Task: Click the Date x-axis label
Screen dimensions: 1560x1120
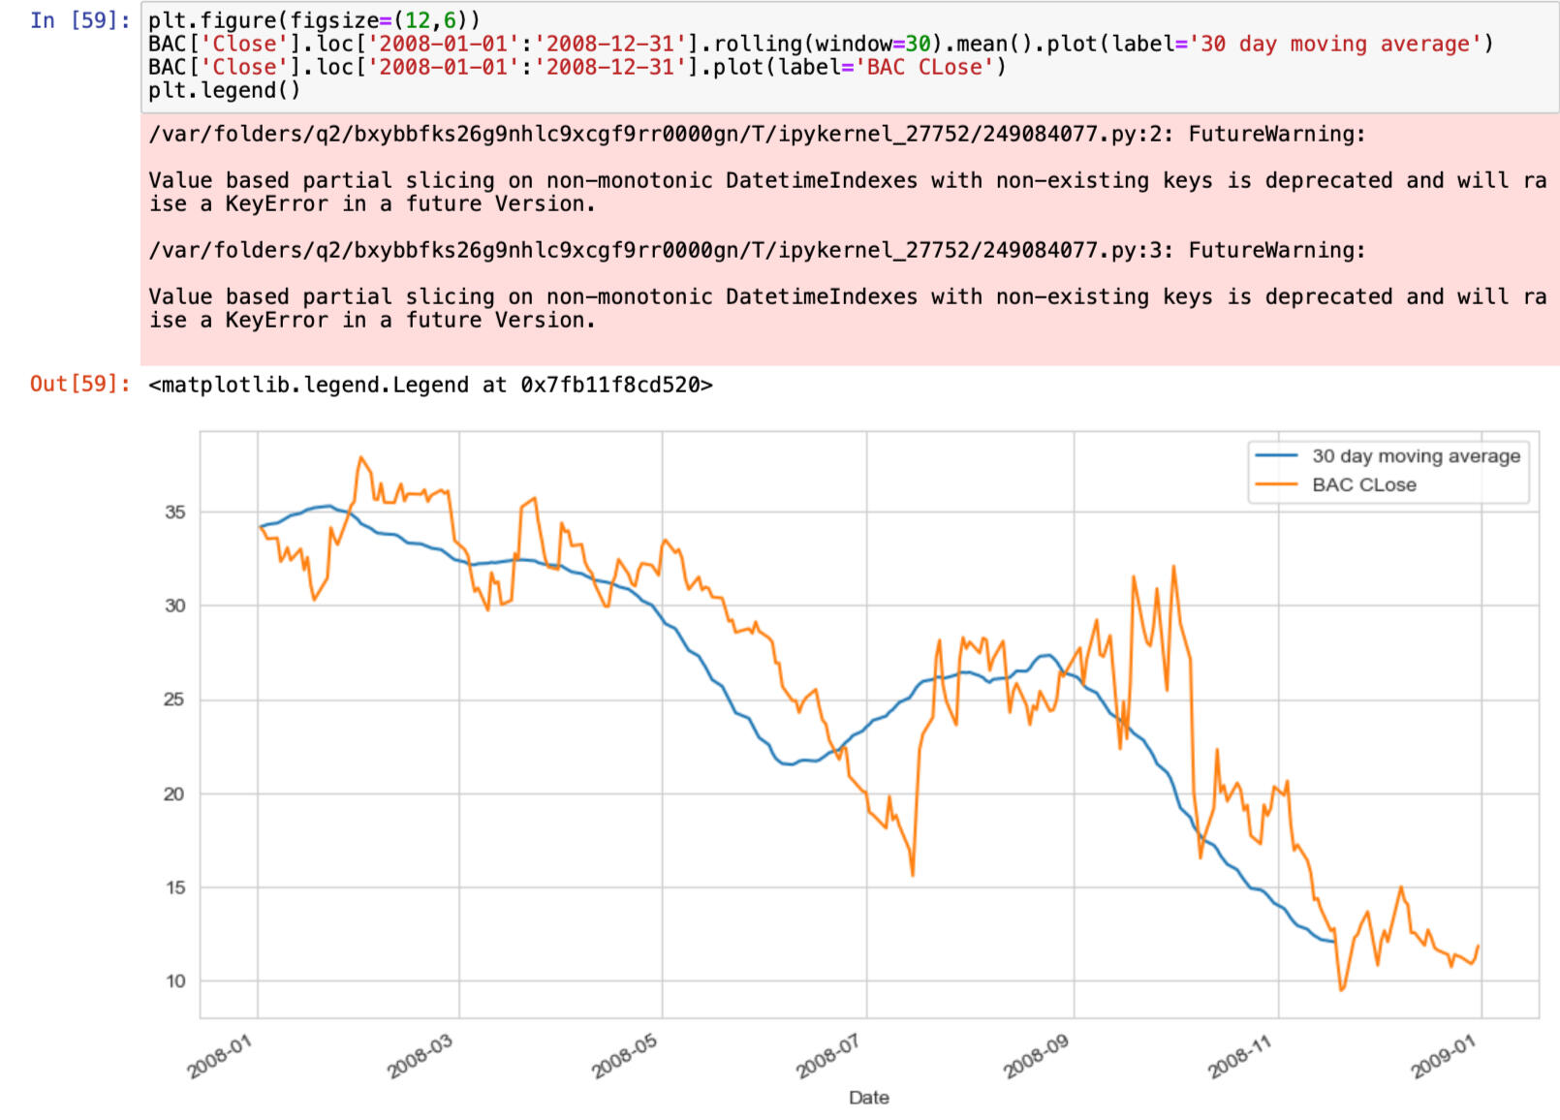Action: click(868, 1097)
